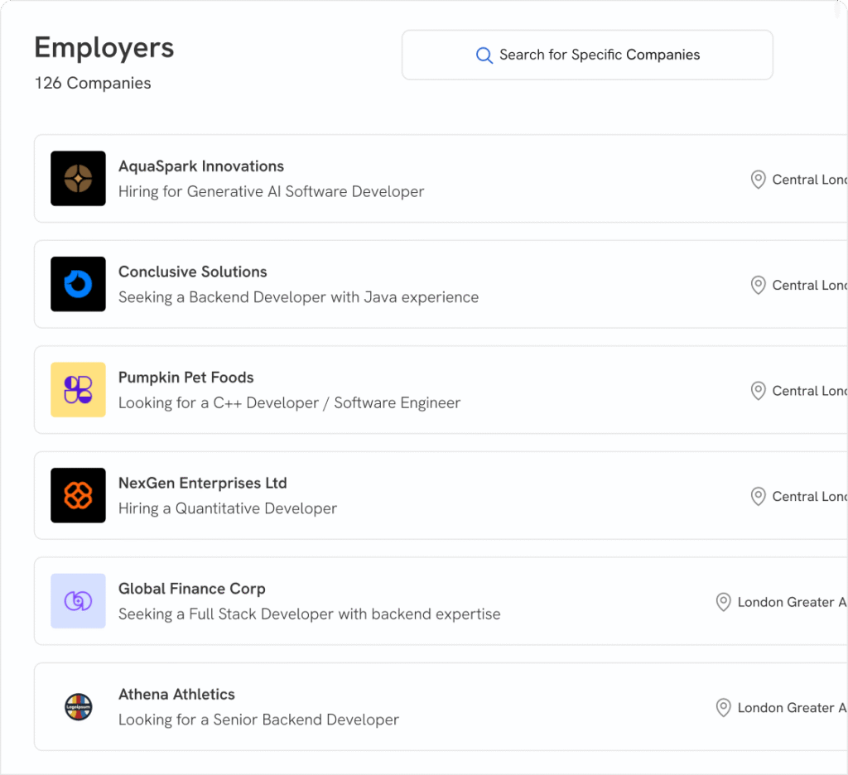
Task: Click the NexGen Enterprises orange logo
Action: (78, 495)
